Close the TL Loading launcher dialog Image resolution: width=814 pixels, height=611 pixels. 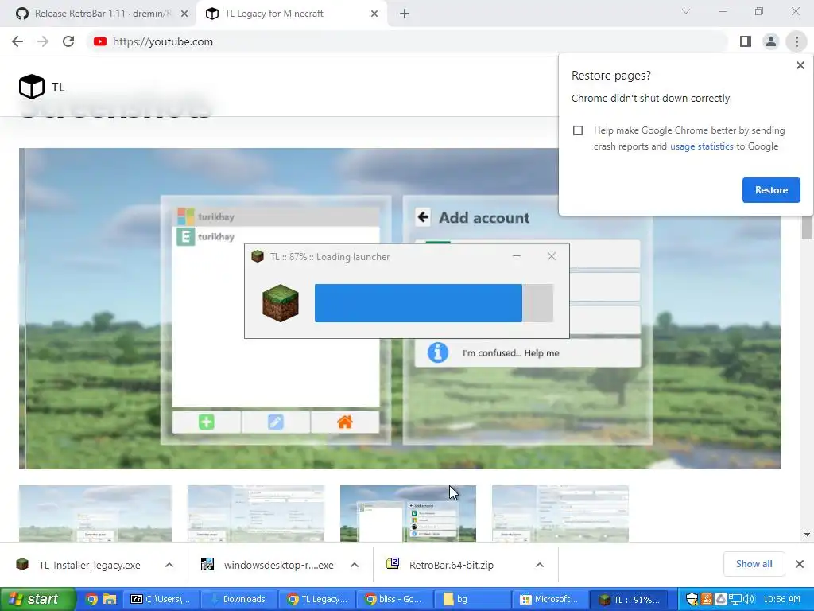(x=552, y=256)
